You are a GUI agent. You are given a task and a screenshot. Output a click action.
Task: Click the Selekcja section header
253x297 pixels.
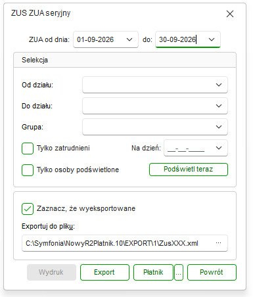(125, 60)
